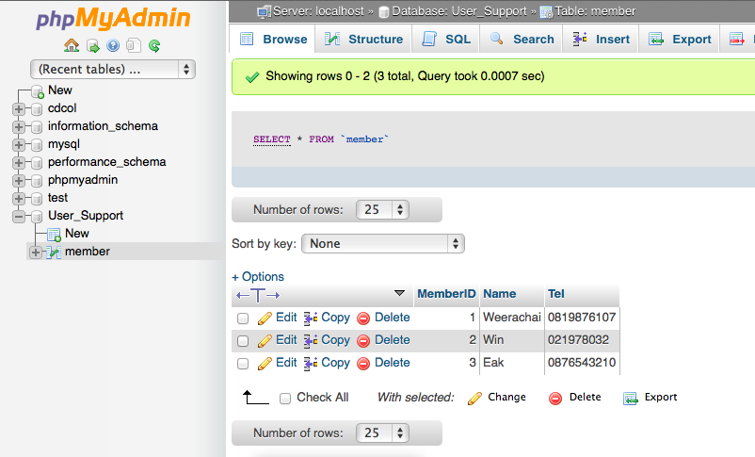Enable the Check All checkbox

[x=285, y=399]
